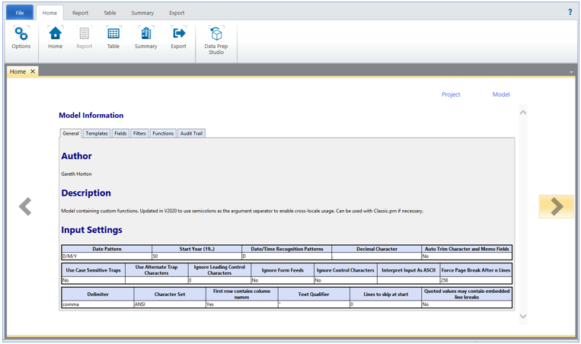Viewport: 581px width, 344px height.
Task: Open the File menu
Action: point(19,13)
